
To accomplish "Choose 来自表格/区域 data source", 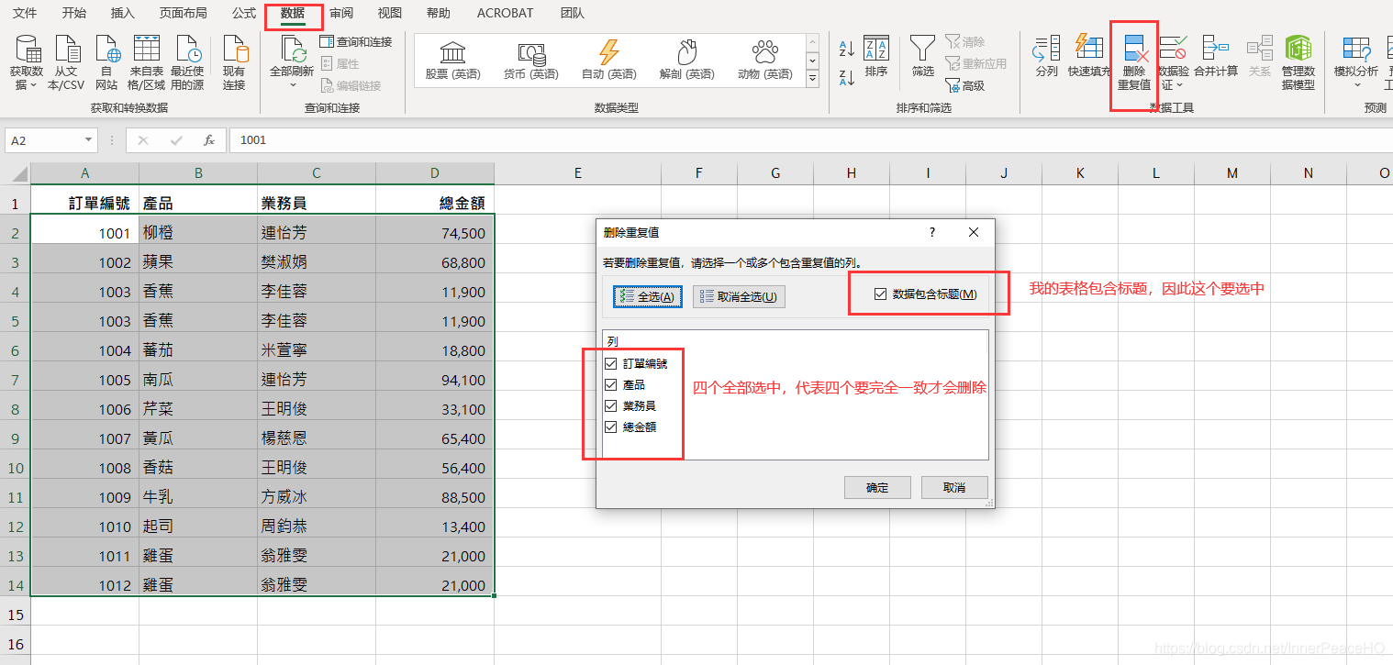I will (x=147, y=62).
